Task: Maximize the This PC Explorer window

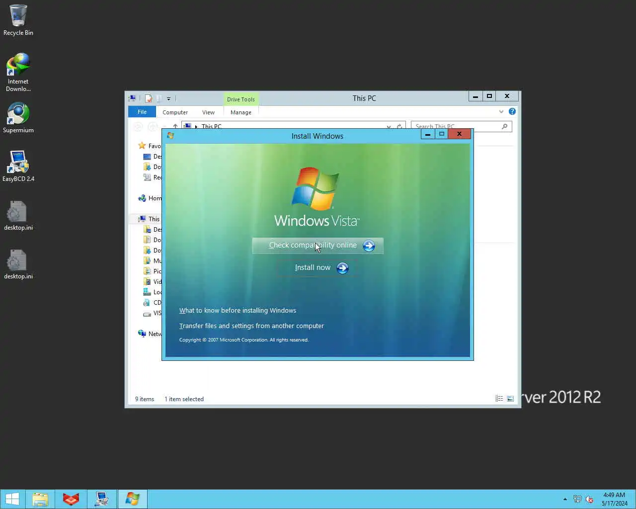Action: coord(489,96)
